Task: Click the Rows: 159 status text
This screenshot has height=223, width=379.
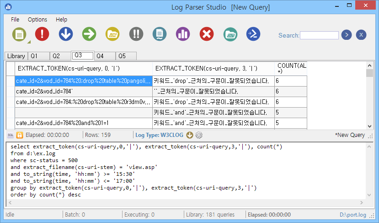Action: point(98,135)
